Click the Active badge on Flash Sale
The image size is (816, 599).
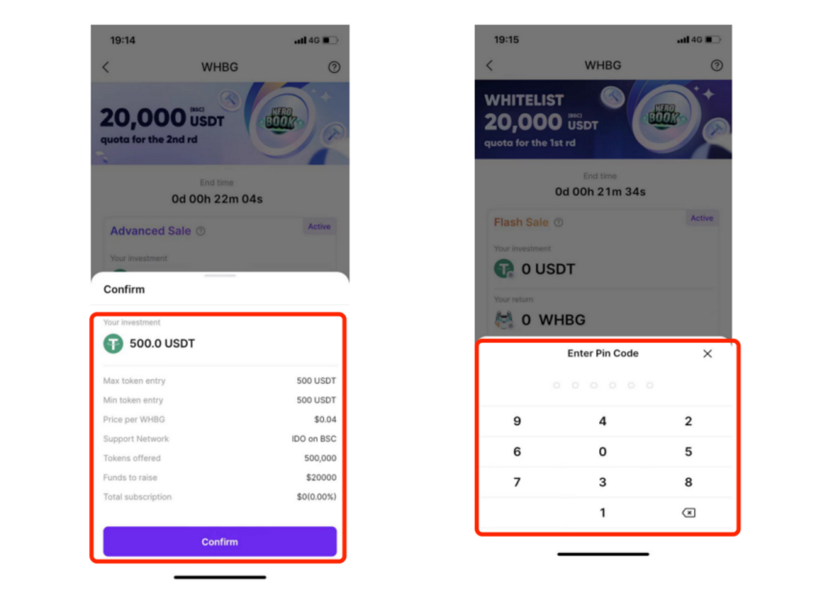(702, 218)
